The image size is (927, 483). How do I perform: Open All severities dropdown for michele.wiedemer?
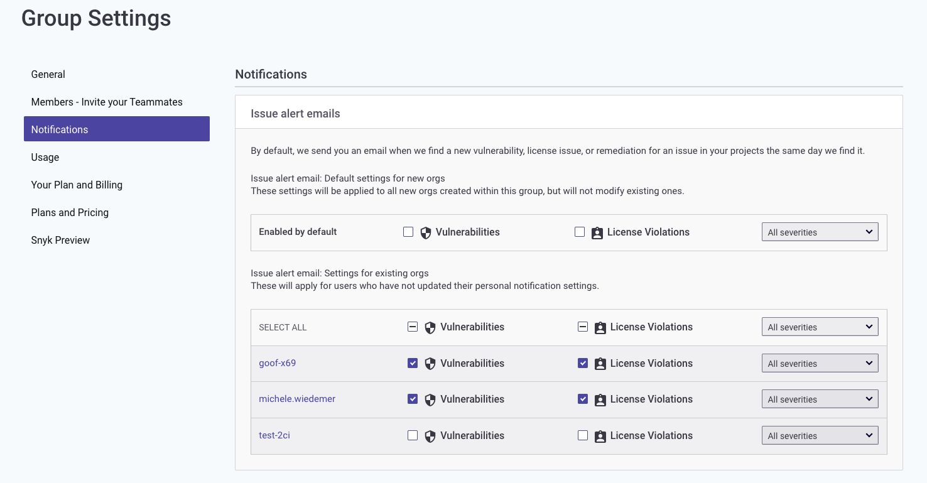(820, 399)
